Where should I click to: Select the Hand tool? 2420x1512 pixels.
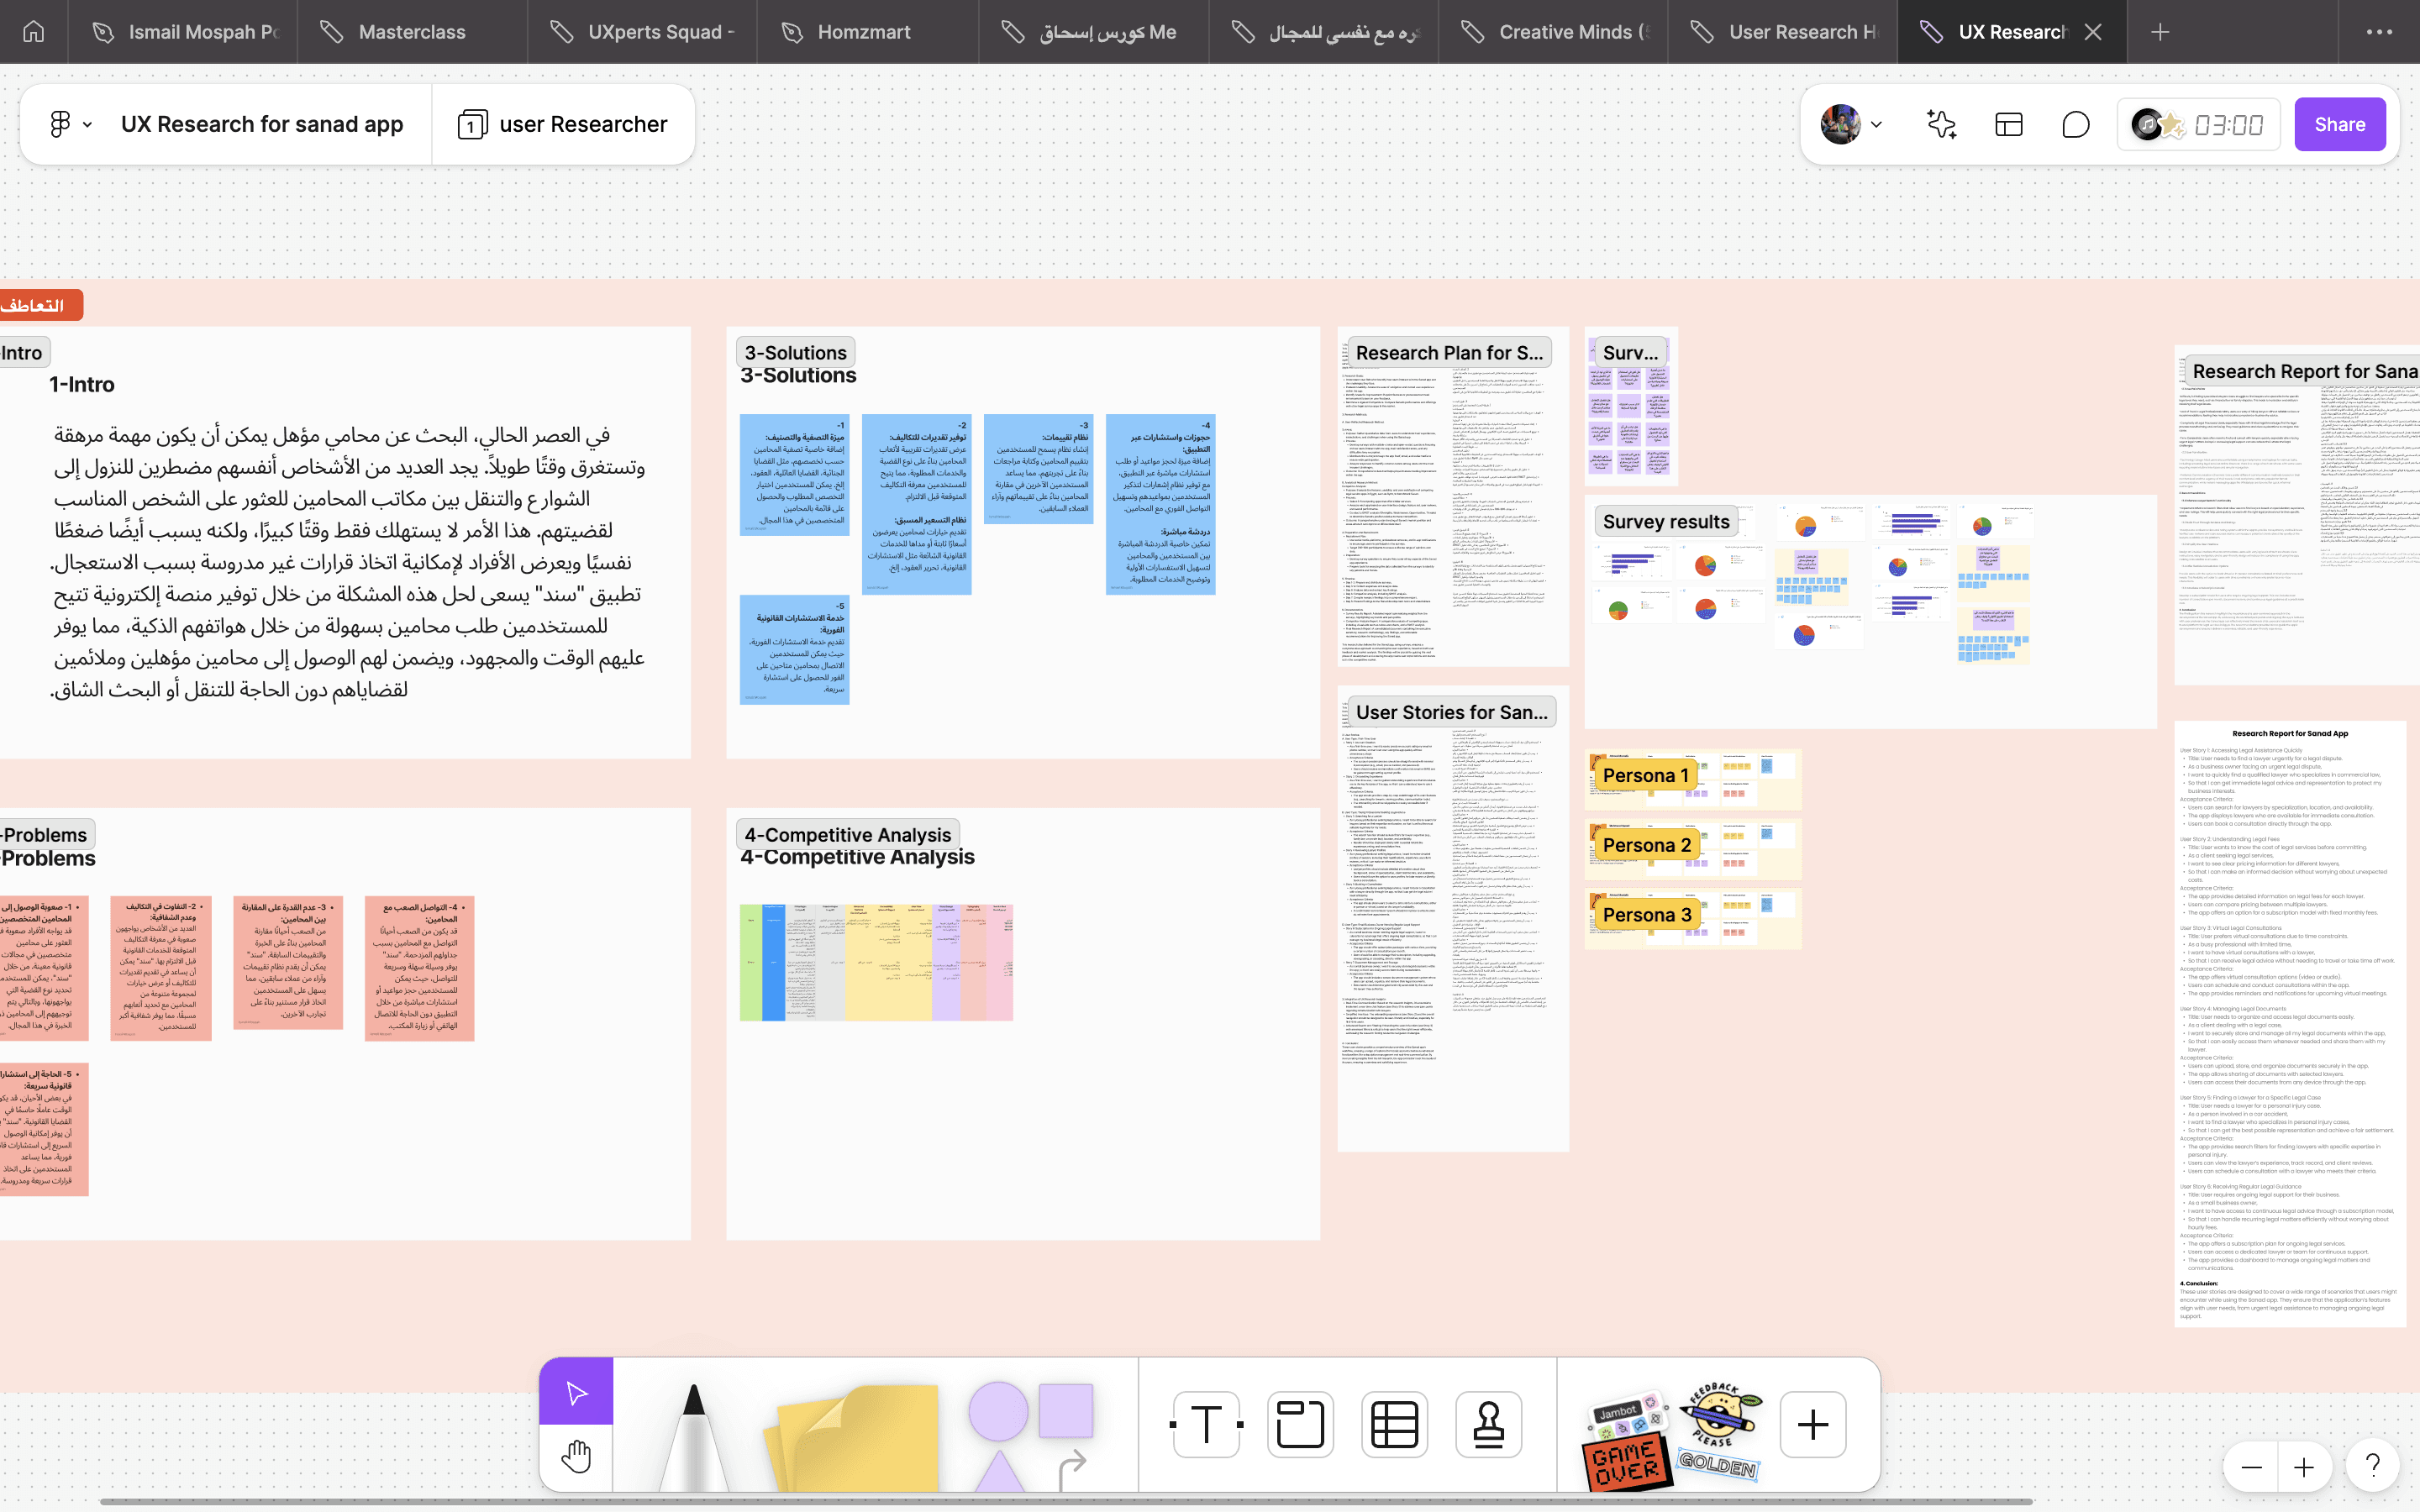pos(576,1457)
